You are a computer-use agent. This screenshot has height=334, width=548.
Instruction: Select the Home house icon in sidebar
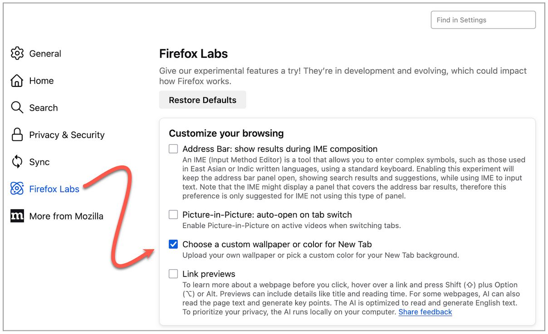(x=17, y=81)
